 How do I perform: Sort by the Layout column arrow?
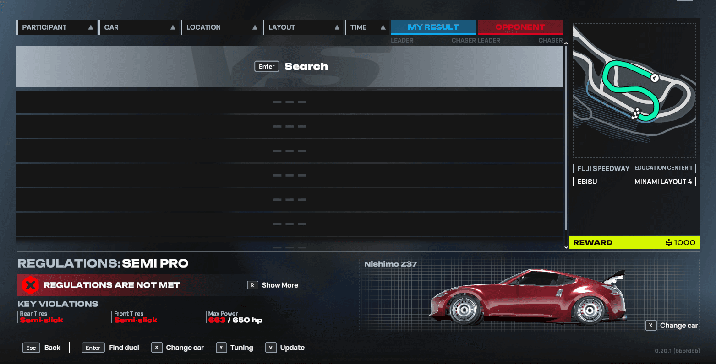pos(337,27)
